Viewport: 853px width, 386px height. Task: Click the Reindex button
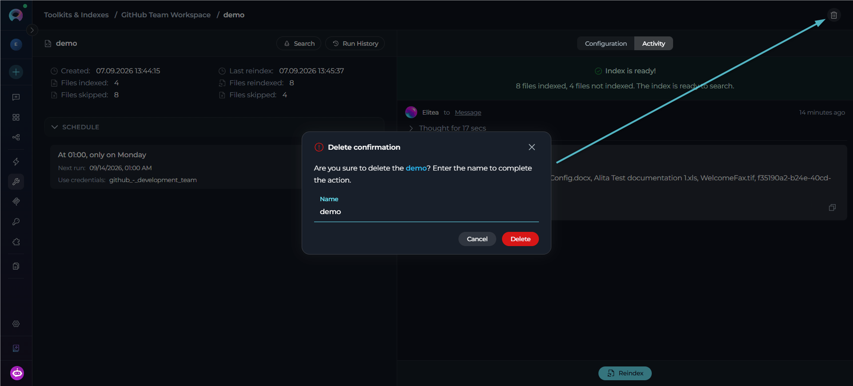point(625,373)
